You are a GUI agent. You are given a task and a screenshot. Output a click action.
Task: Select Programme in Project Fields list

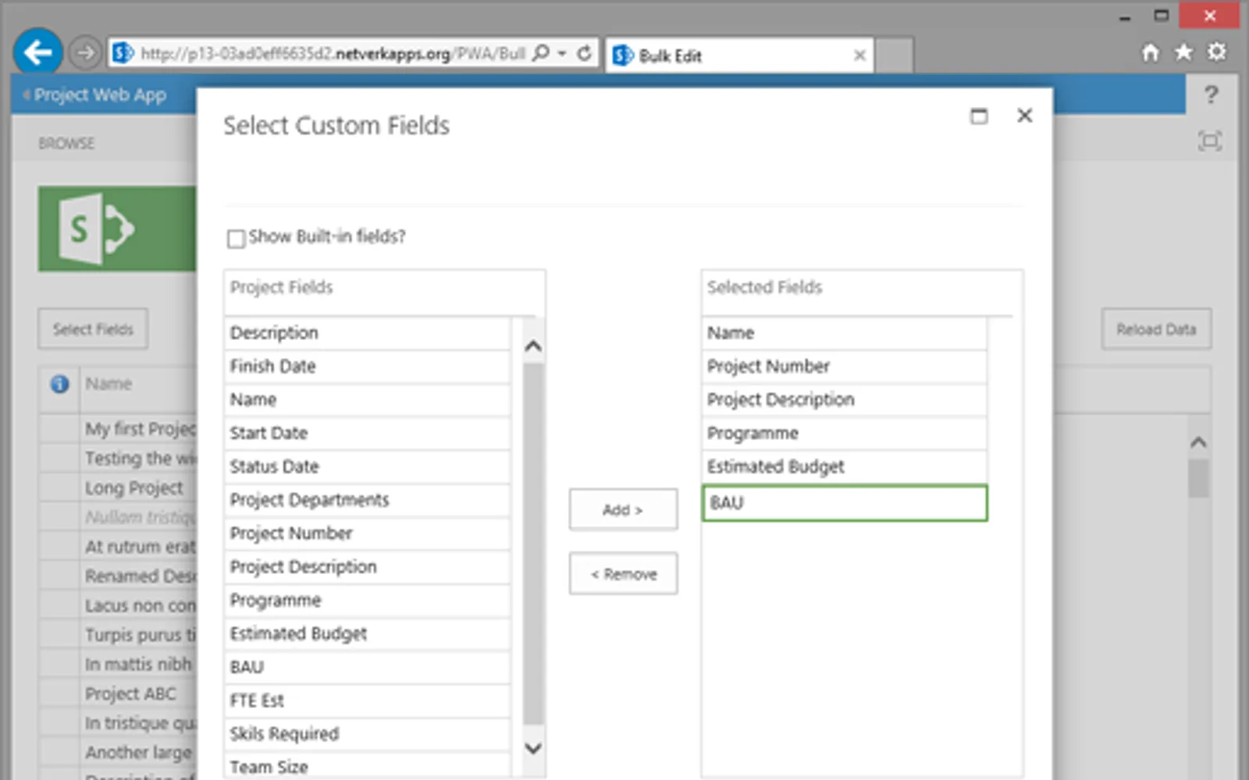coord(367,601)
